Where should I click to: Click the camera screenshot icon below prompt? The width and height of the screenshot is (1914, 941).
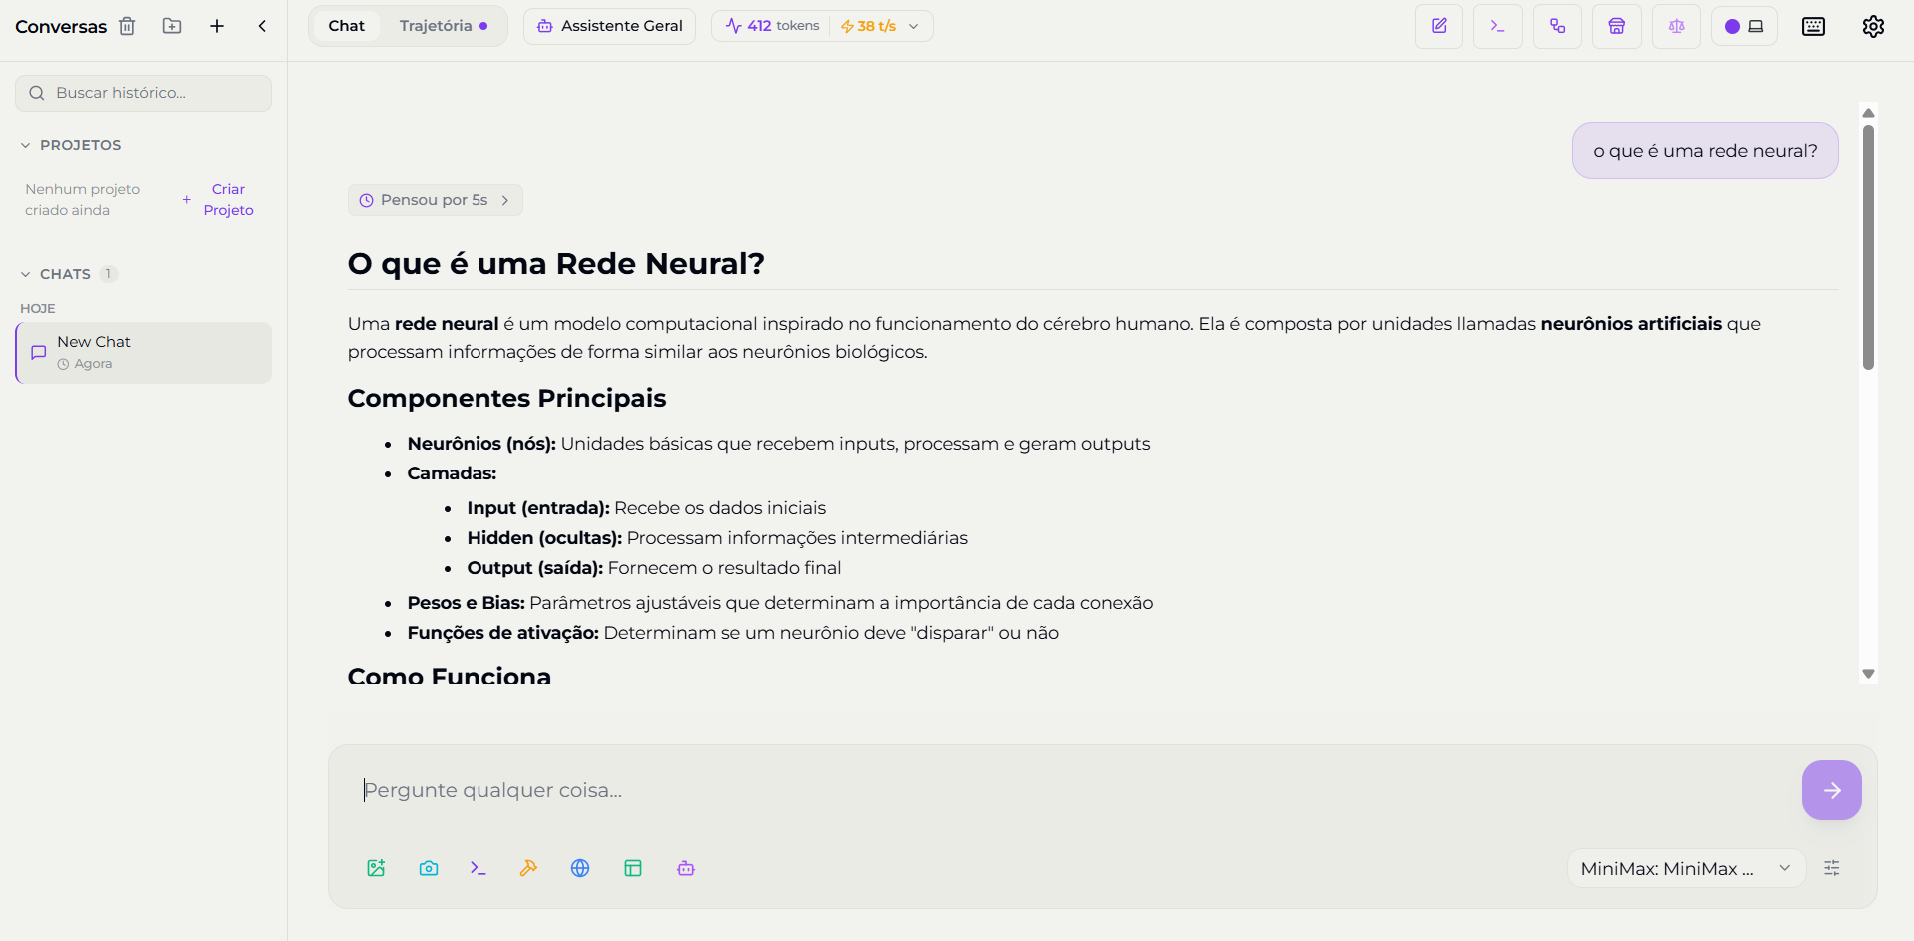coord(429,868)
